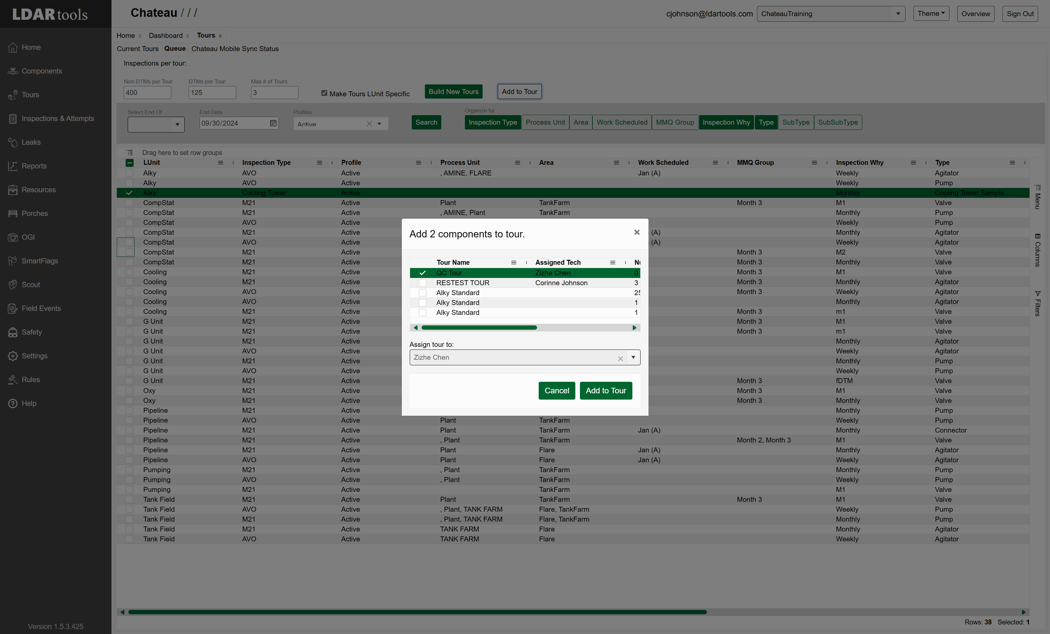Check the RESTEST TOUR row checkbox
The width and height of the screenshot is (1050, 634).
[x=422, y=283]
